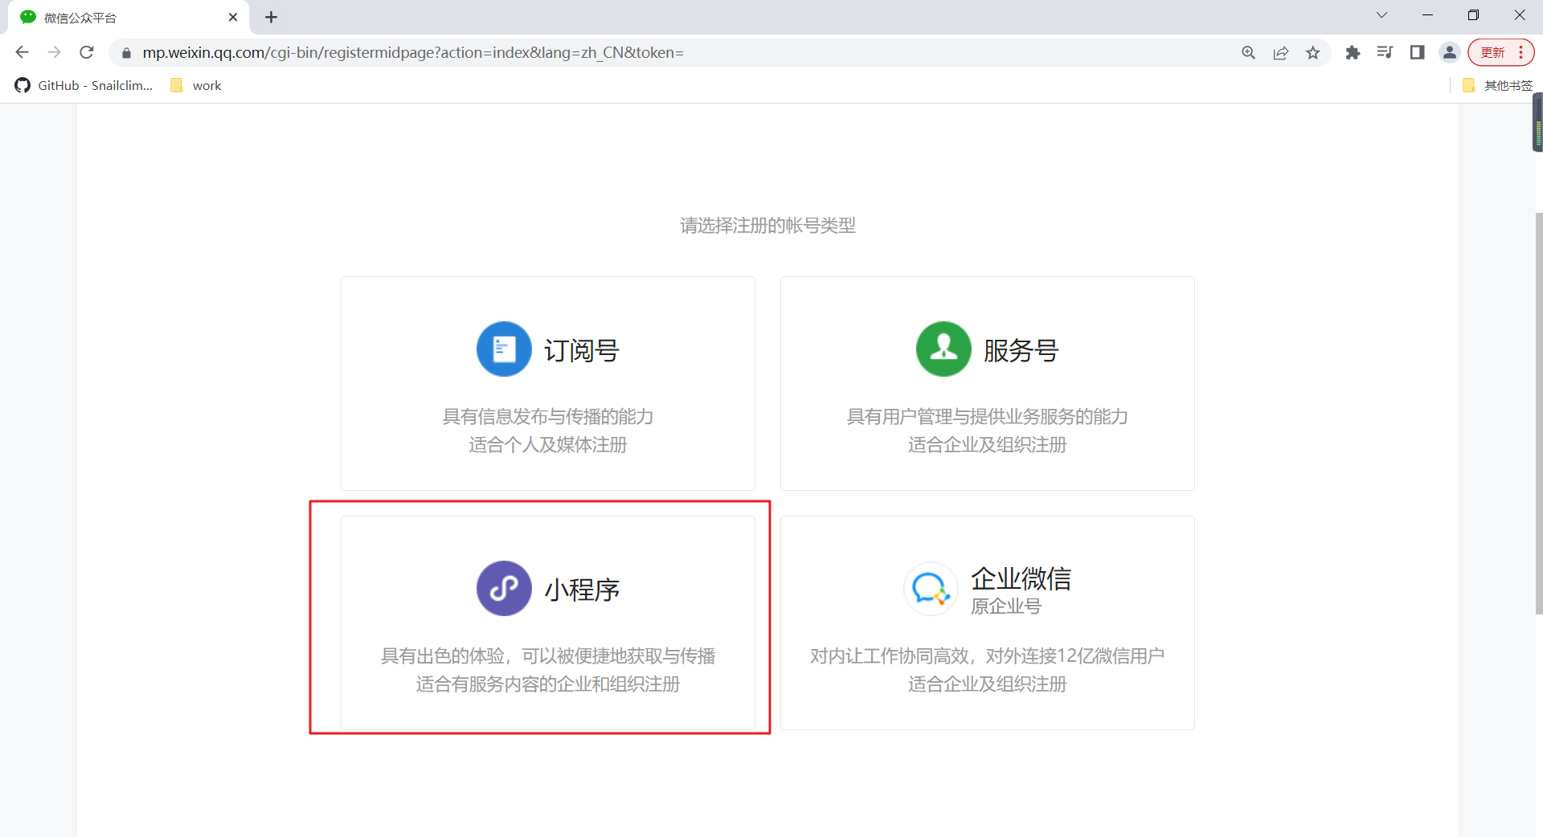
Task: Click the green 服务号 person icon
Action: (943, 349)
